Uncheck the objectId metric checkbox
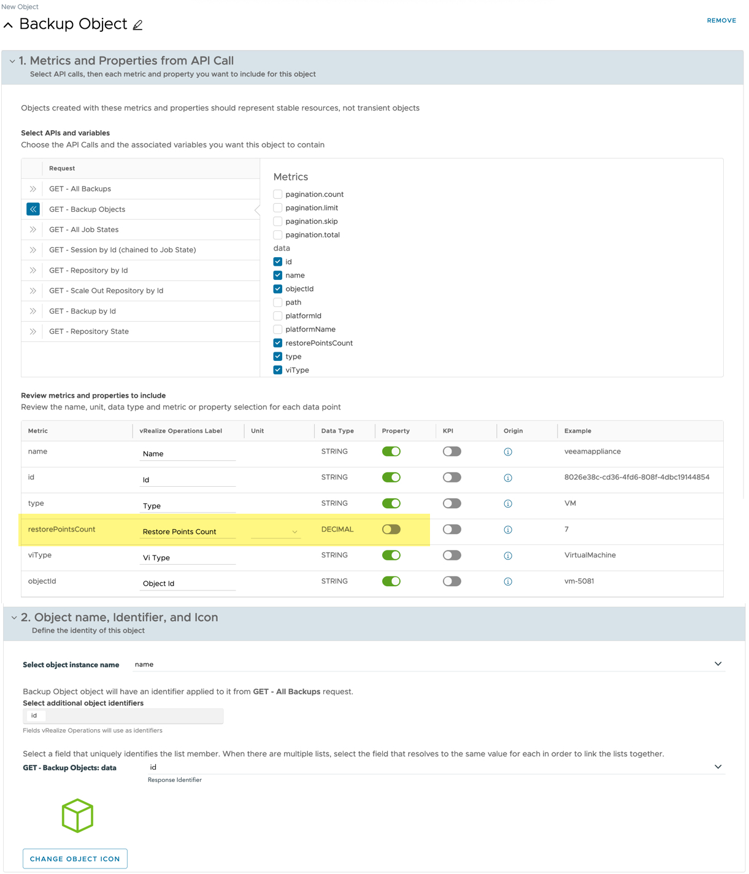Image resolution: width=749 pixels, height=874 pixels. tap(278, 288)
